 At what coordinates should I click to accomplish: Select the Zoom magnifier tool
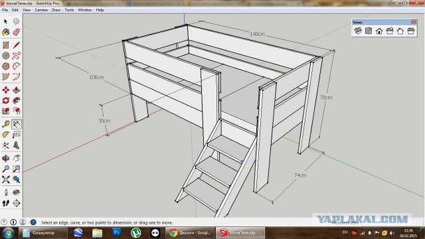(x=6, y=169)
